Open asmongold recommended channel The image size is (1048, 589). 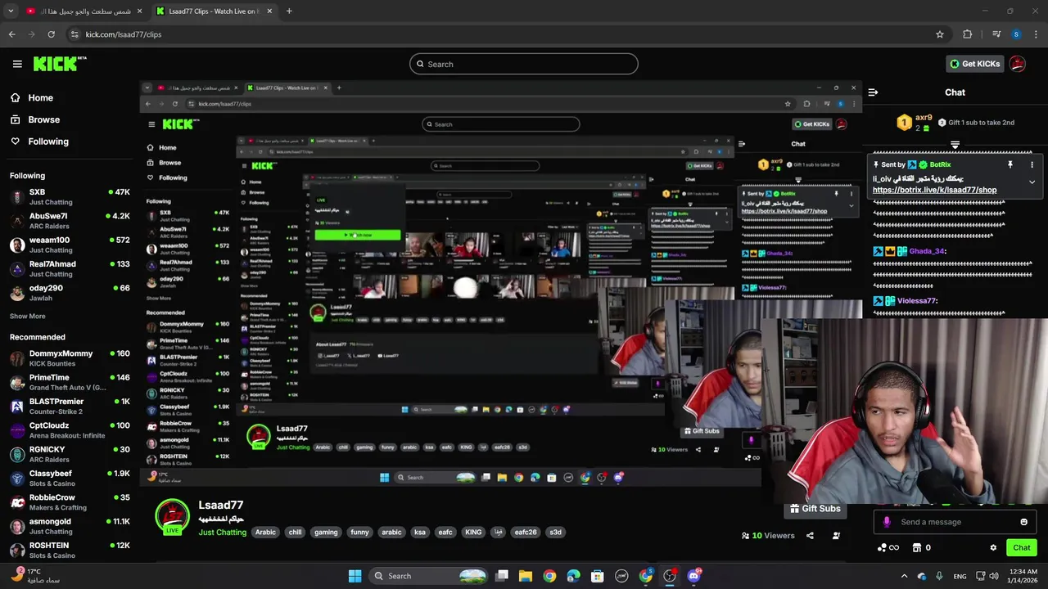tap(70, 526)
